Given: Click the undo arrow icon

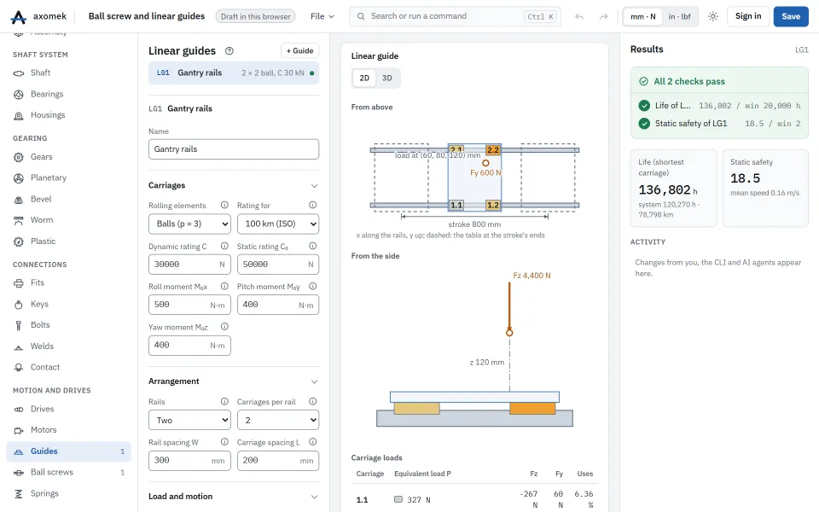Looking at the screenshot, I should [579, 16].
